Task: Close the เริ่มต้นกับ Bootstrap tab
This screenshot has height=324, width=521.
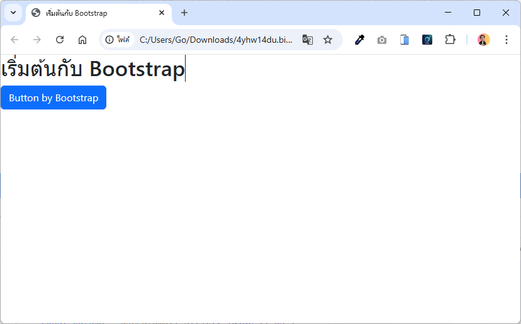Action: [162, 13]
